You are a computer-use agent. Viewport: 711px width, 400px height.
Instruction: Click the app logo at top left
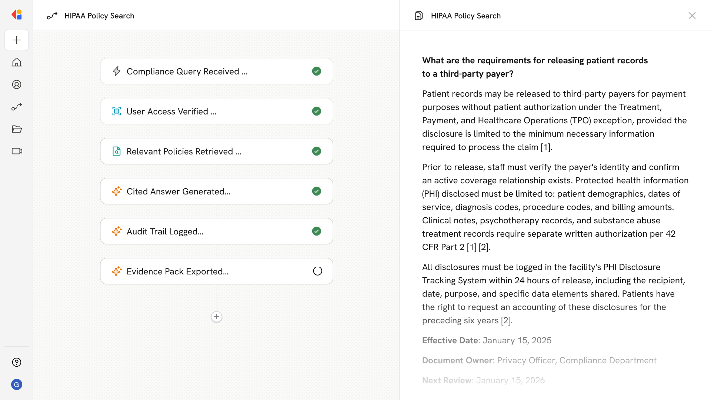[17, 15]
